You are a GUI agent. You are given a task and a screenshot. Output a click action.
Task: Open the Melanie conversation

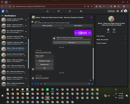[14, 26]
